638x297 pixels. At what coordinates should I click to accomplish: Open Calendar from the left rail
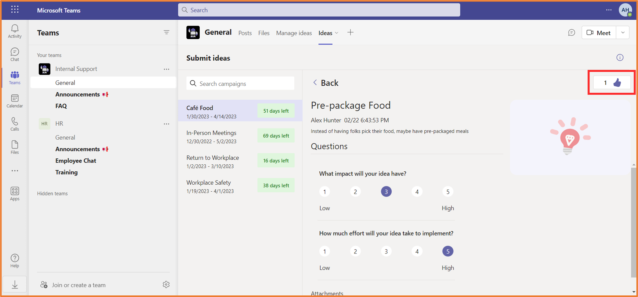14,100
